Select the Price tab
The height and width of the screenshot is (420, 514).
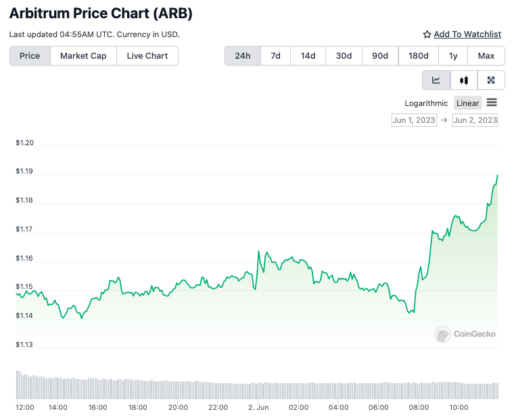30,55
